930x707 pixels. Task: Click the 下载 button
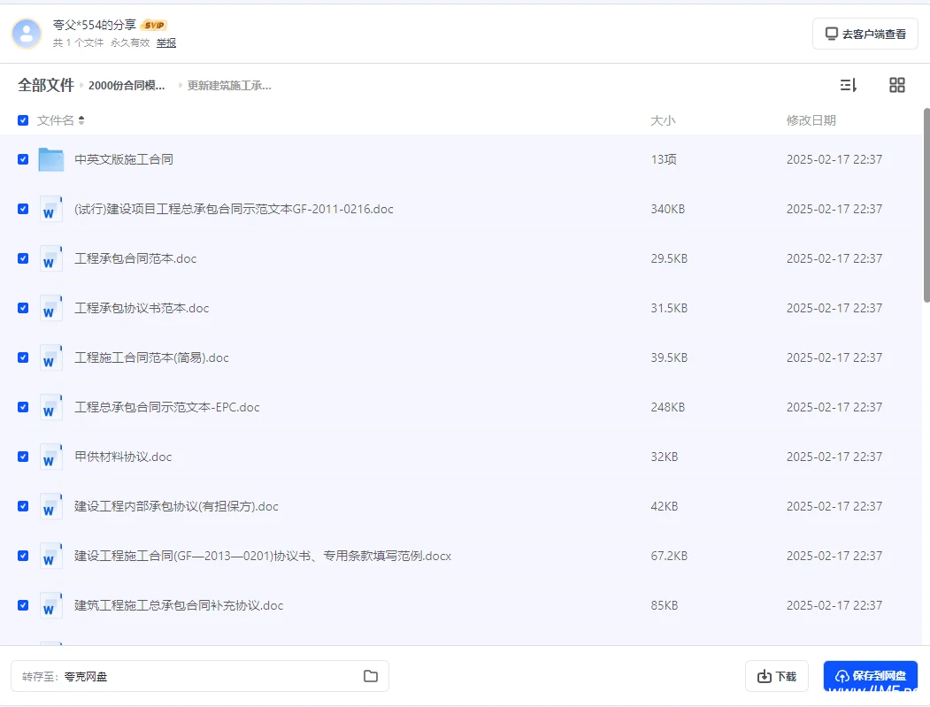tap(777, 676)
